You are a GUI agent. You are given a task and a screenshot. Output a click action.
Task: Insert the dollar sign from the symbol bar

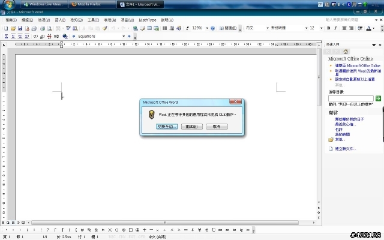pyautogui.click(x=193, y=230)
